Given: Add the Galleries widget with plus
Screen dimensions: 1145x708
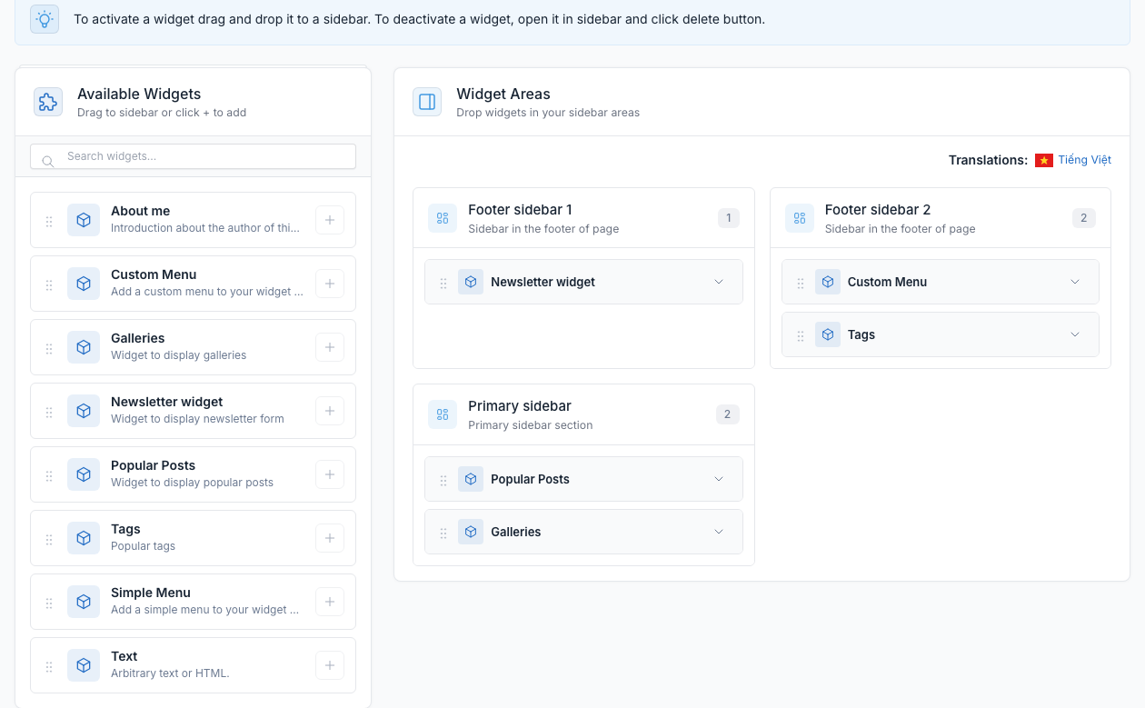Looking at the screenshot, I should click(330, 347).
